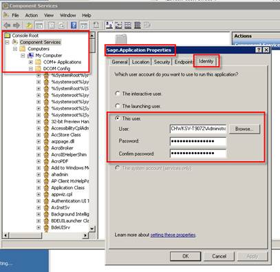Select the AccessibilityCplAdm tree item
Screen dimensions: 280x272
(x=69, y=128)
